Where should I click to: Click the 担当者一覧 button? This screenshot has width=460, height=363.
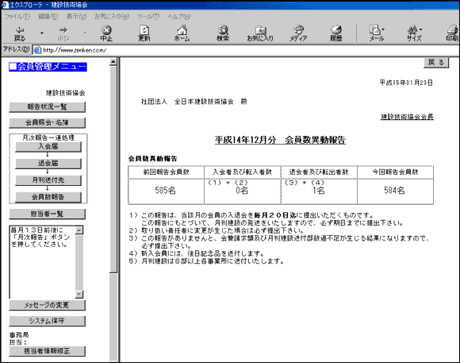tap(48, 214)
